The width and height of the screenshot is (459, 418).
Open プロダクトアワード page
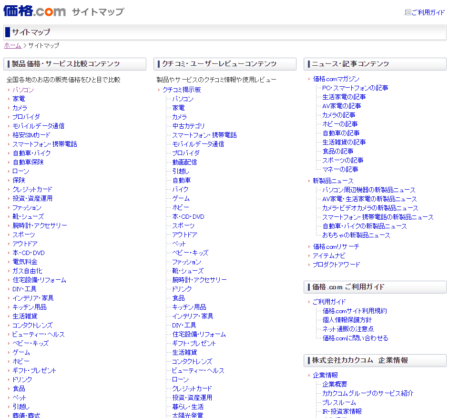point(337,265)
